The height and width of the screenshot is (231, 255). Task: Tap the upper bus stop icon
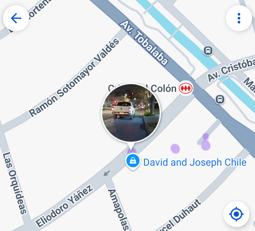tap(208, 50)
